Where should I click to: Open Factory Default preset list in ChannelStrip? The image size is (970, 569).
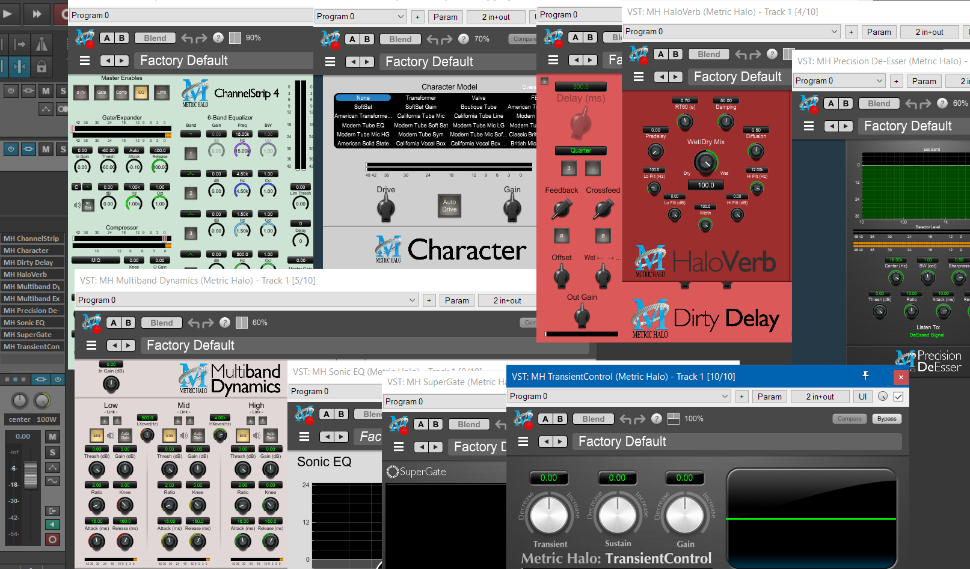click(x=225, y=61)
